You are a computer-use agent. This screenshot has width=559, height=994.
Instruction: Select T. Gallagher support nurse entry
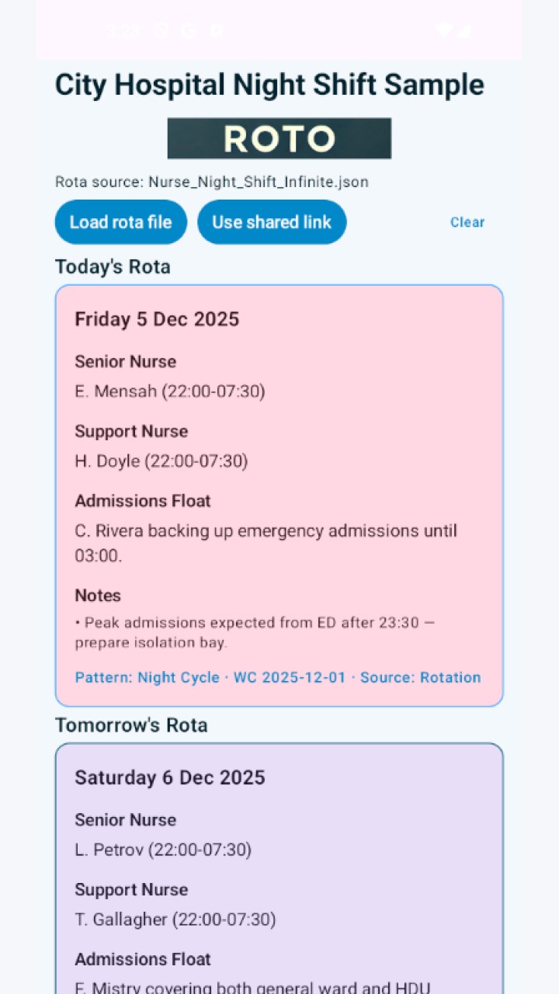click(x=175, y=919)
